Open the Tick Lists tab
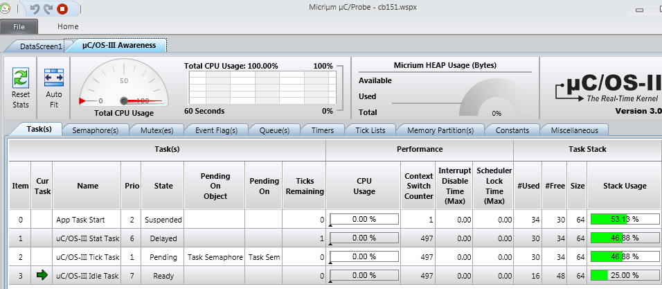 pyautogui.click(x=370, y=130)
